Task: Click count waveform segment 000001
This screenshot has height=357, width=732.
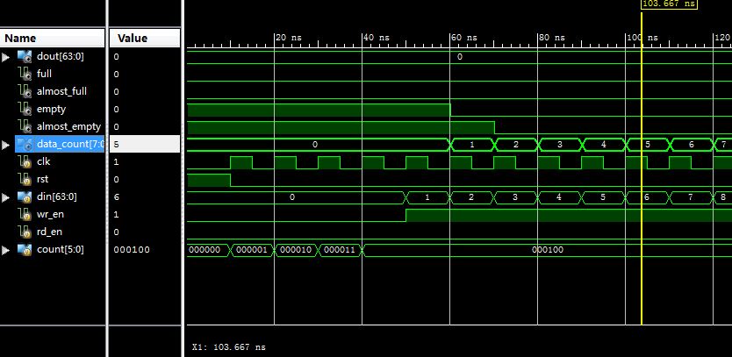Action: pos(252,250)
